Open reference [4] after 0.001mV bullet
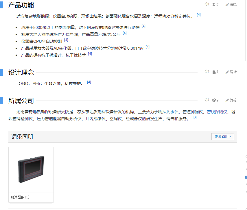The image size is (247, 210). [x=148, y=47]
